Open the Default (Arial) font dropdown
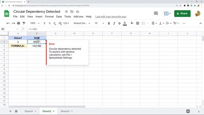The image size is (204, 115). point(82,23)
